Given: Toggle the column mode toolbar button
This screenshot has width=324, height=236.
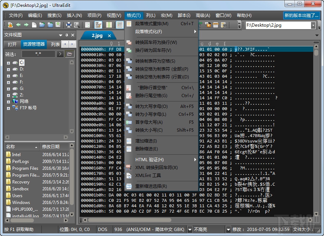Looking at the screenshot, I should click(x=109, y=24).
